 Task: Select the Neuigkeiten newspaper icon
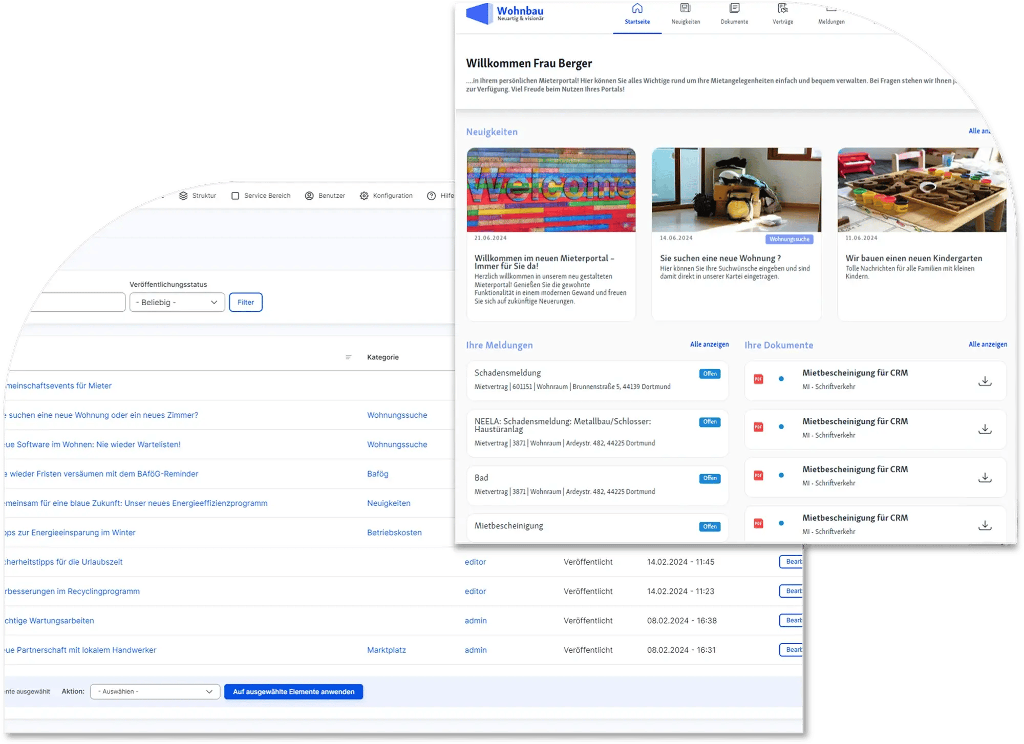point(685,8)
